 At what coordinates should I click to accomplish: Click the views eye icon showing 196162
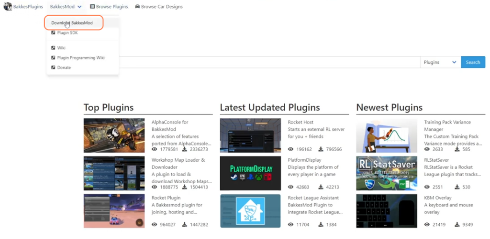coord(290,149)
